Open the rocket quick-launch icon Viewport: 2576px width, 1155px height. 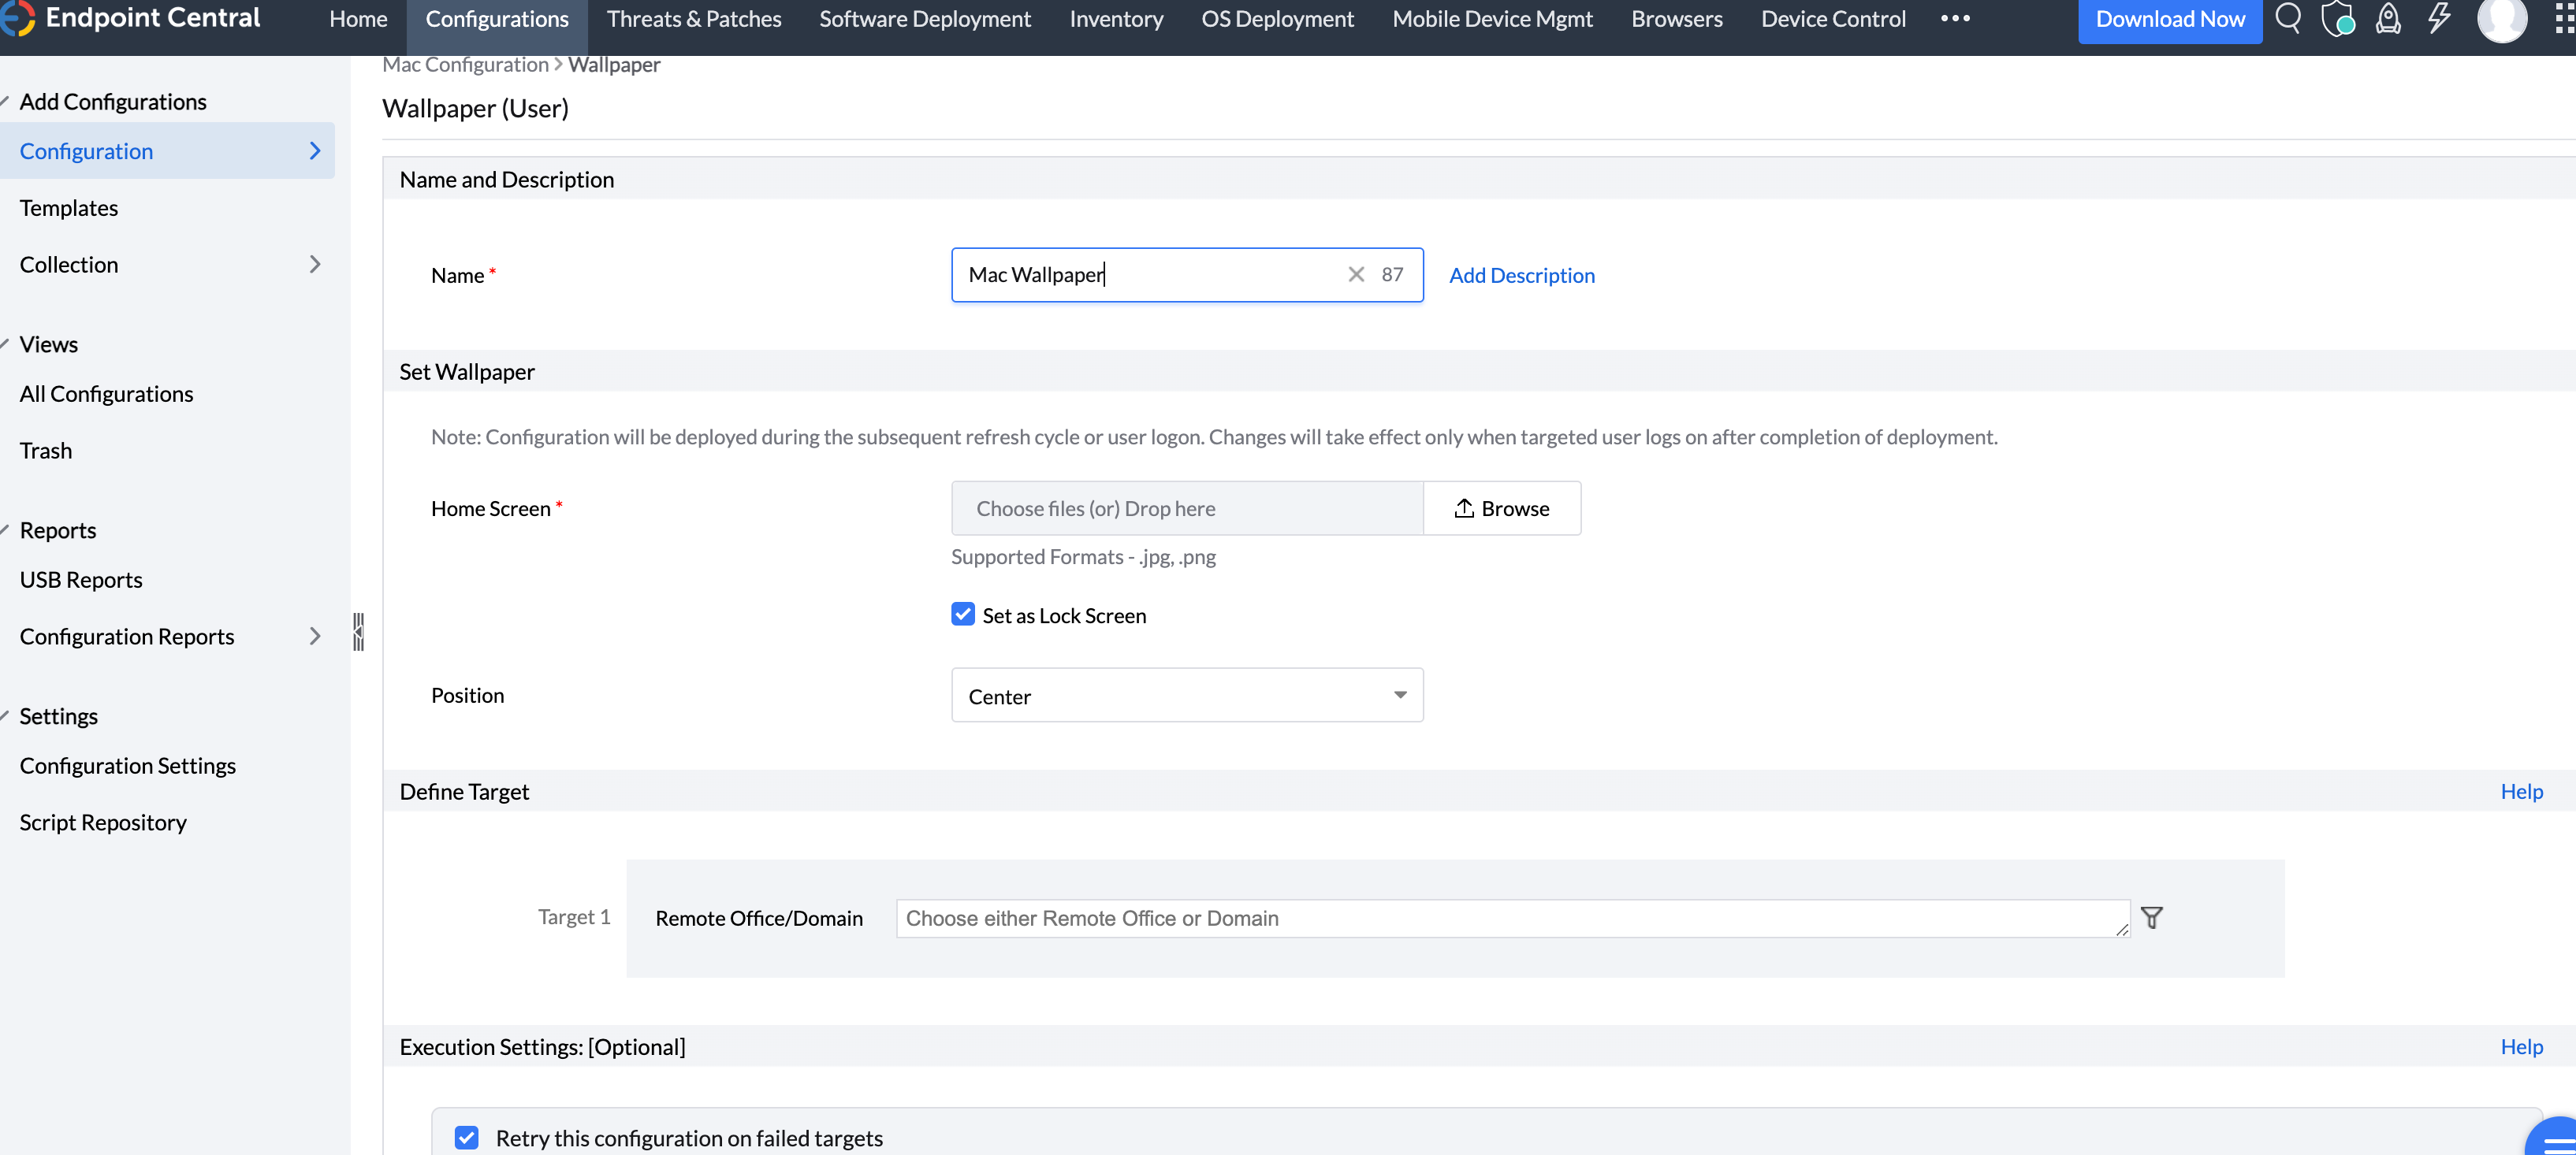tap(2389, 19)
